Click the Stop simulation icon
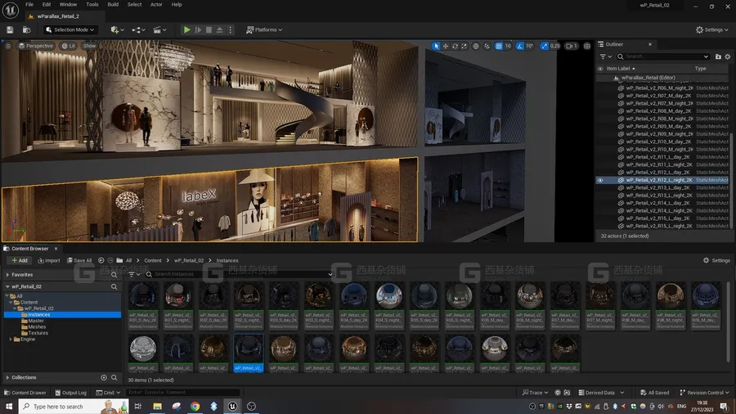The width and height of the screenshot is (736, 414). (209, 29)
